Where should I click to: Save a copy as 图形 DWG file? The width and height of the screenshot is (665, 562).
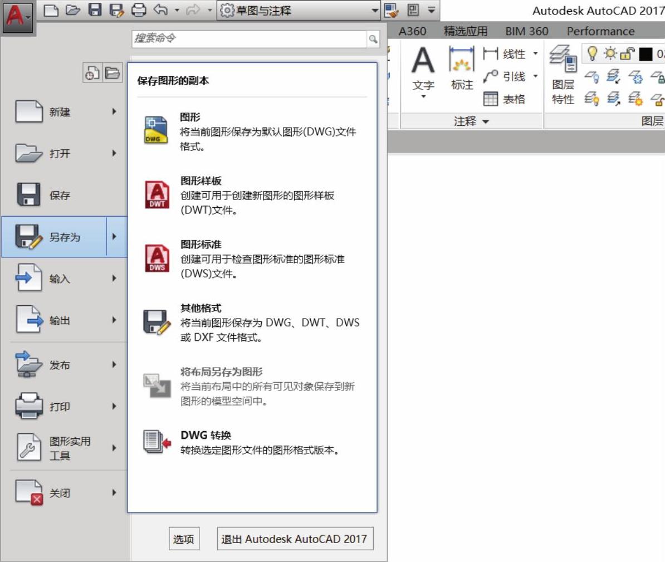point(252,131)
